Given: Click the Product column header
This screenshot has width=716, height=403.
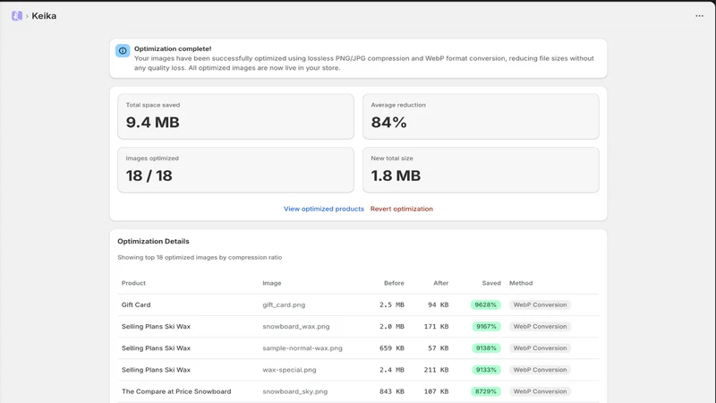Looking at the screenshot, I should click(133, 283).
